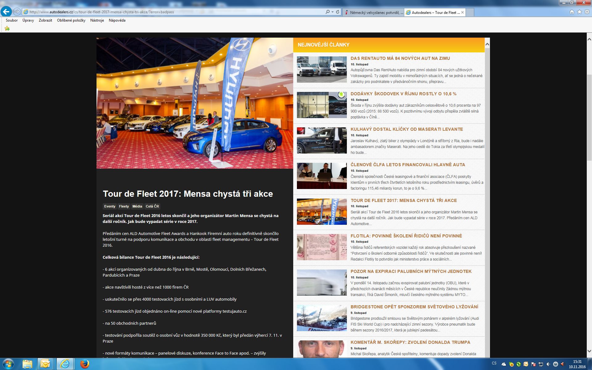Close the Autodealers tab
Screen dimensions: 592x370
(x=462, y=12)
